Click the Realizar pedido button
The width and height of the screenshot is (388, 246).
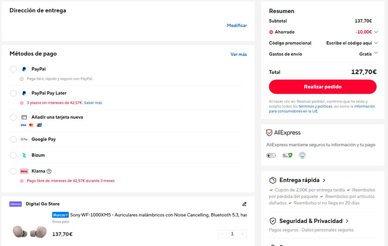(323, 87)
